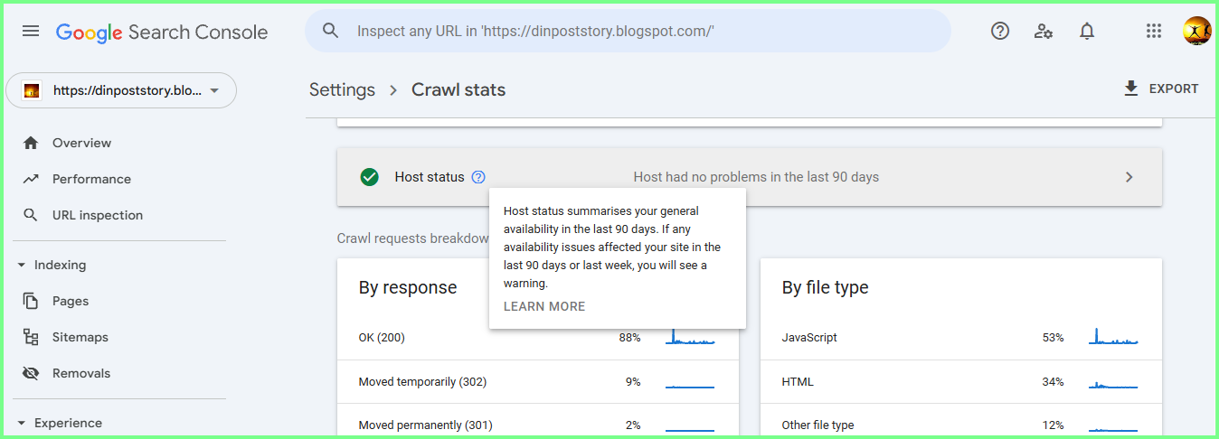Open the property selector dropdown
Screen dimensions: 1219x439
[121, 90]
